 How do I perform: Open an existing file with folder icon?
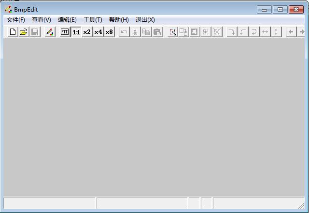click(x=24, y=32)
